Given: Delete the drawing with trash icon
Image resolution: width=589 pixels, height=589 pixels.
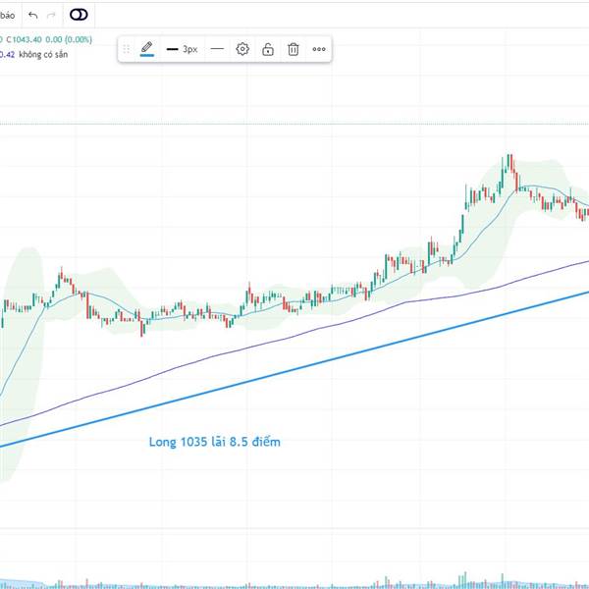Looking at the screenshot, I should pyautogui.click(x=294, y=49).
